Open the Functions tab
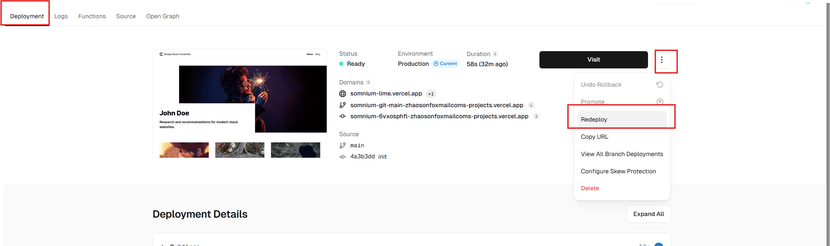Screen dimensions: 830x246 click(x=92, y=16)
